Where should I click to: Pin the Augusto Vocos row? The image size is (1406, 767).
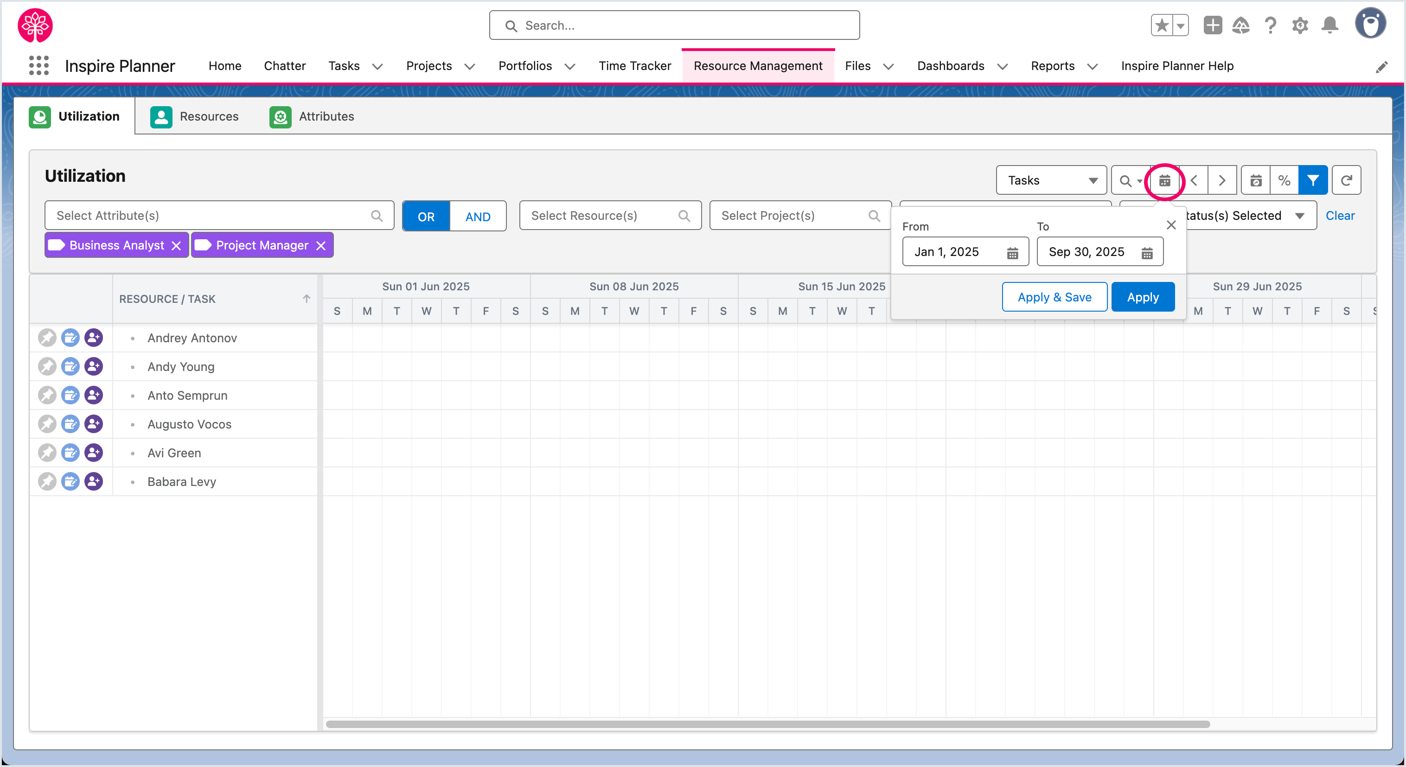(x=47, y=424)
